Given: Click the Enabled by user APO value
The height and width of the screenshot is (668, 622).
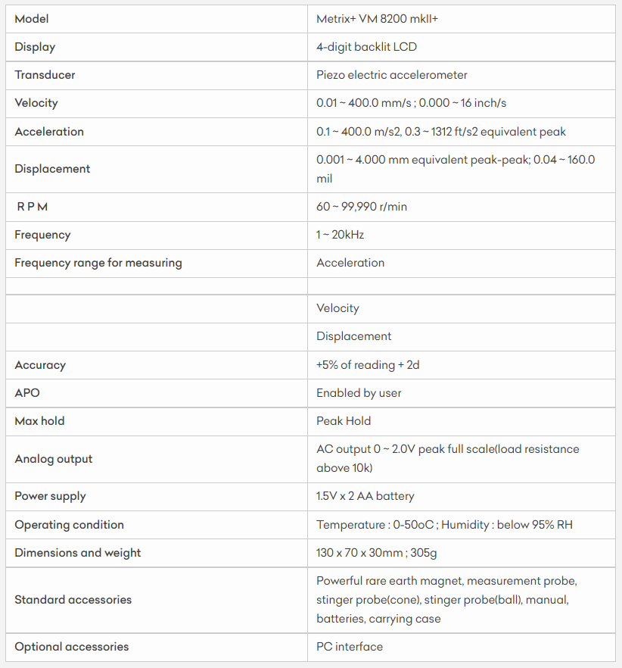Looking at the screenshot, I should [x=359, y=393].
